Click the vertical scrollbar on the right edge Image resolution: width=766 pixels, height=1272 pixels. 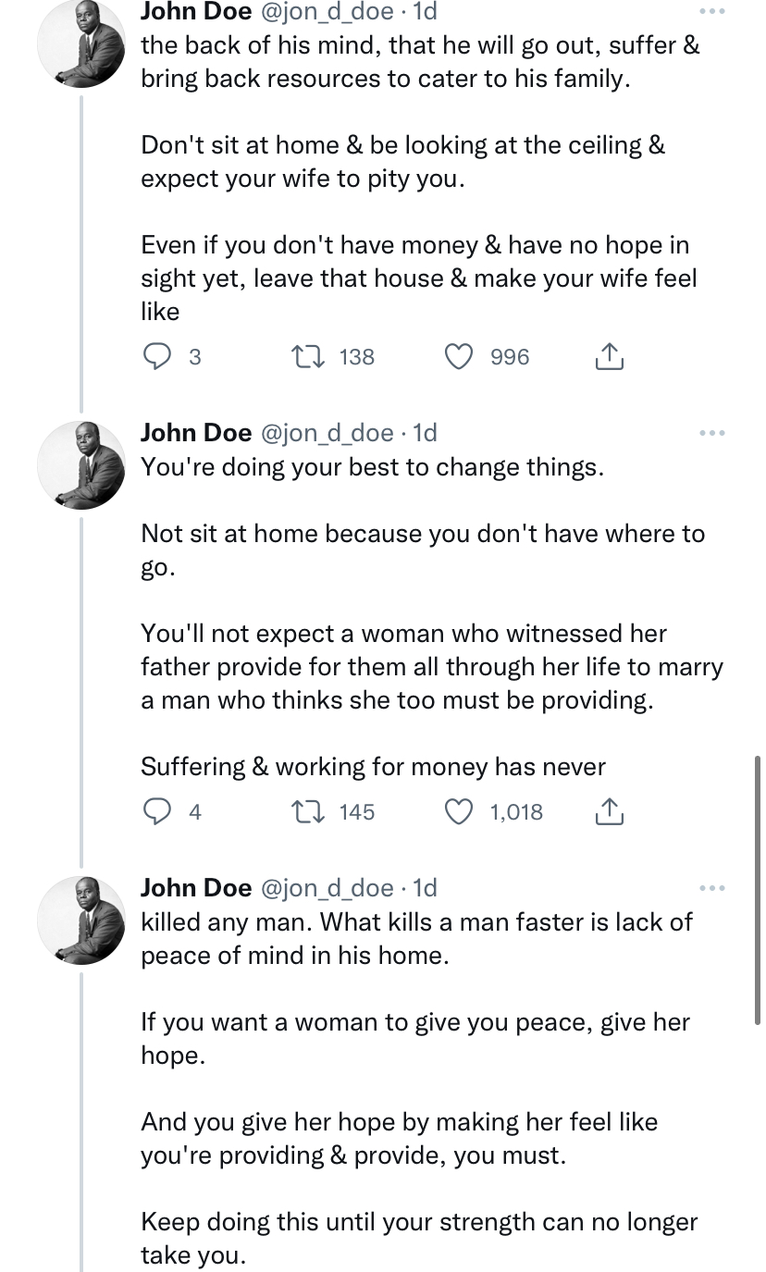coord(758,888)
